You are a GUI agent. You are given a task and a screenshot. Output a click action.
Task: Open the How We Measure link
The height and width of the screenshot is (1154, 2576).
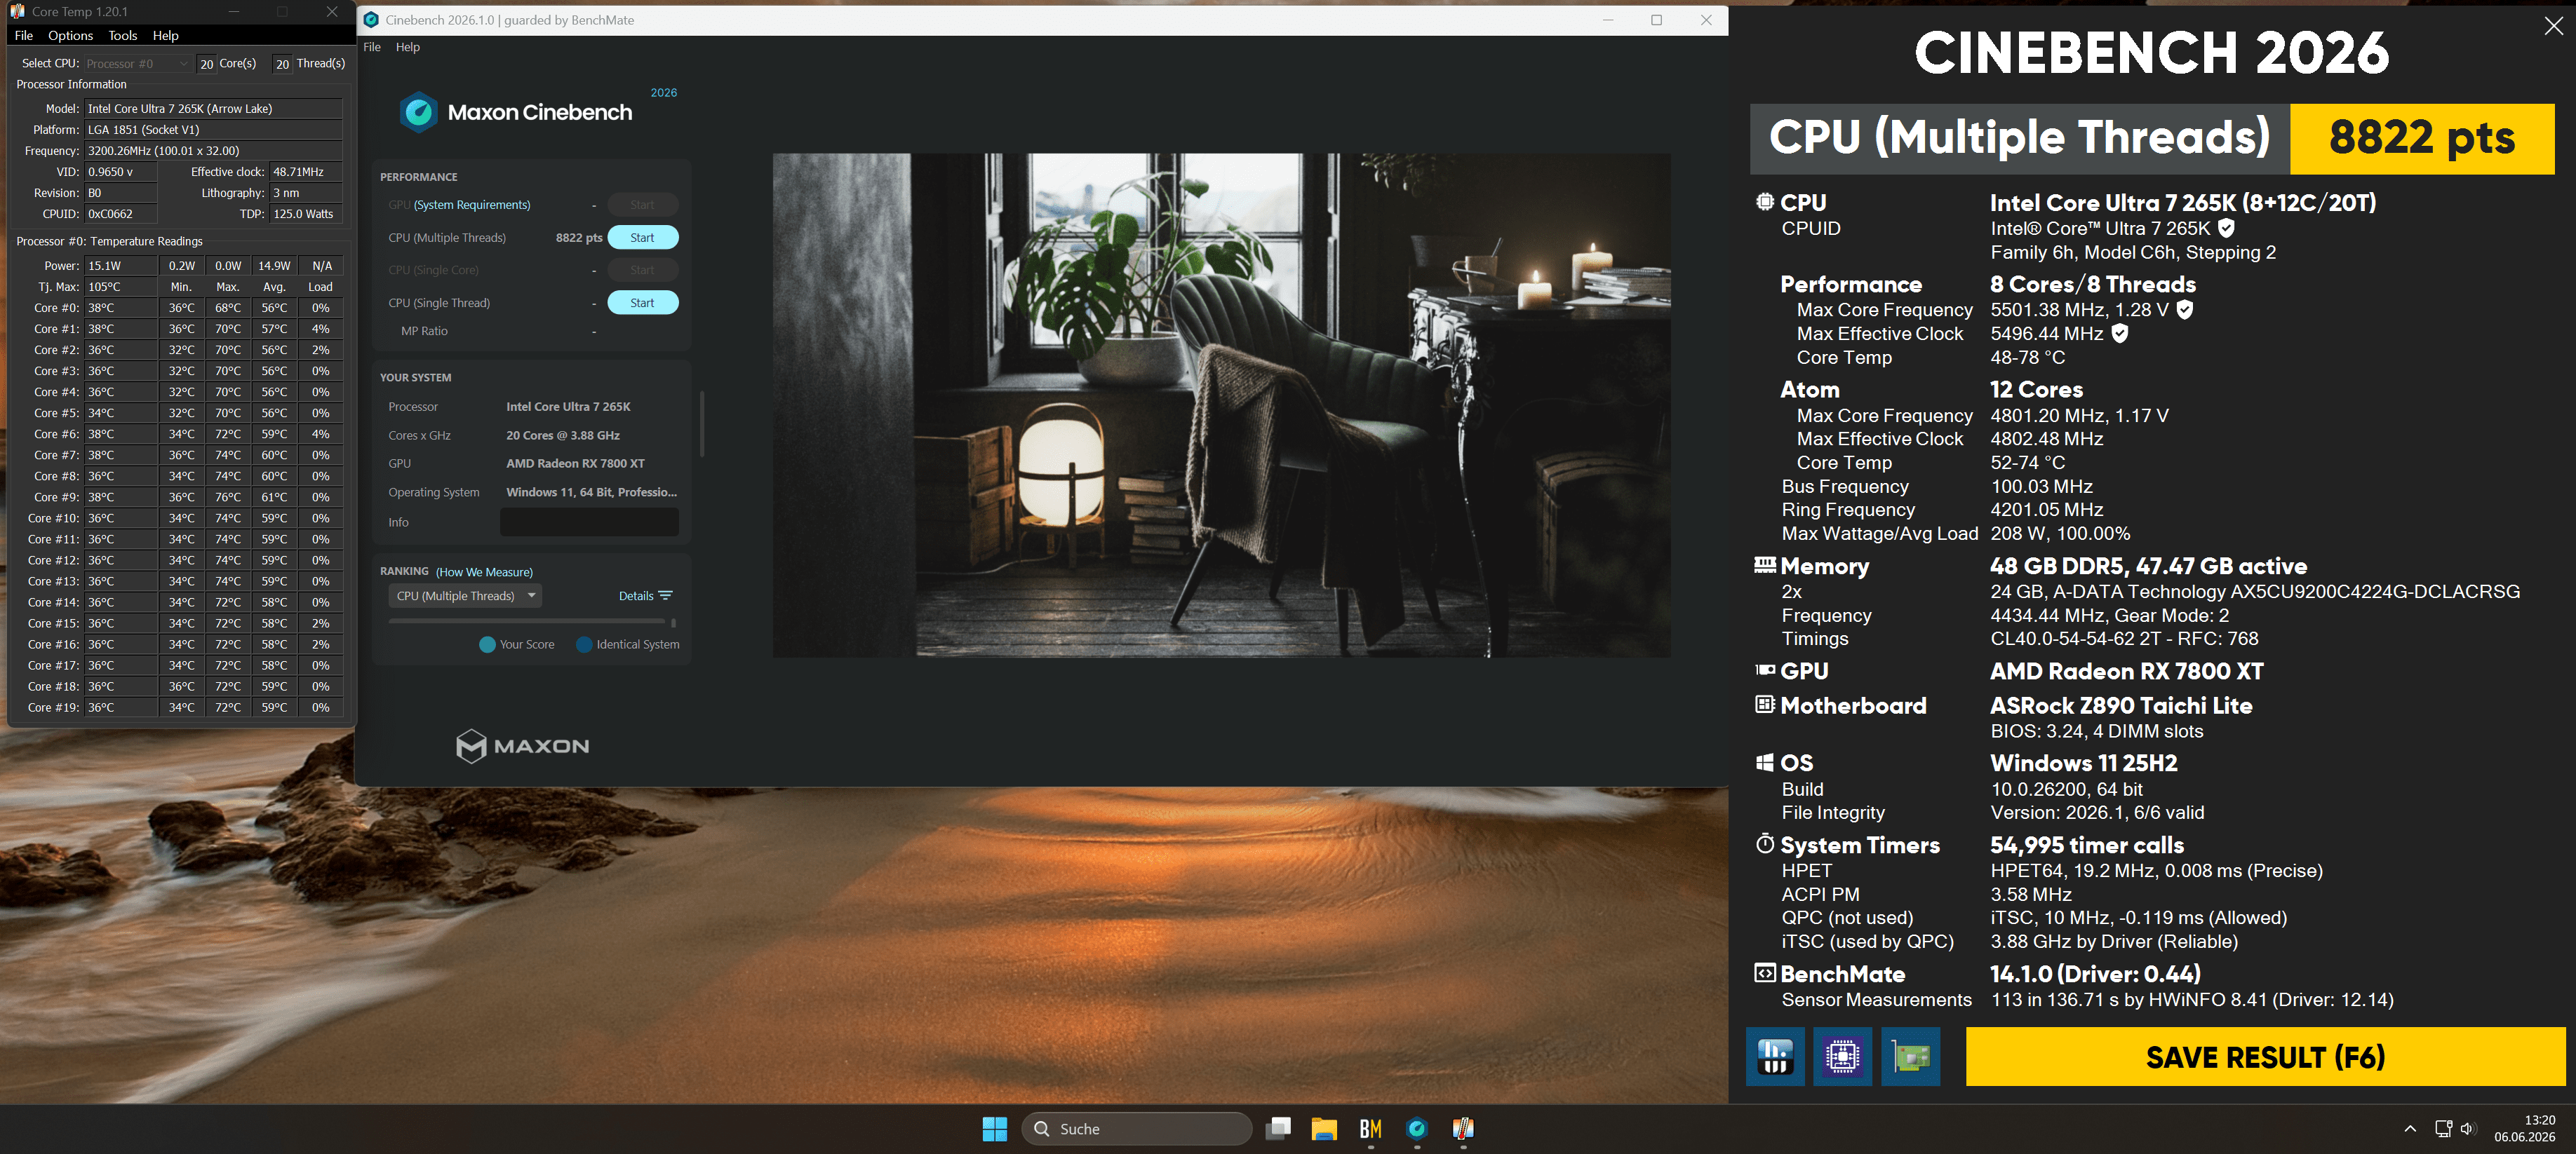484,571
